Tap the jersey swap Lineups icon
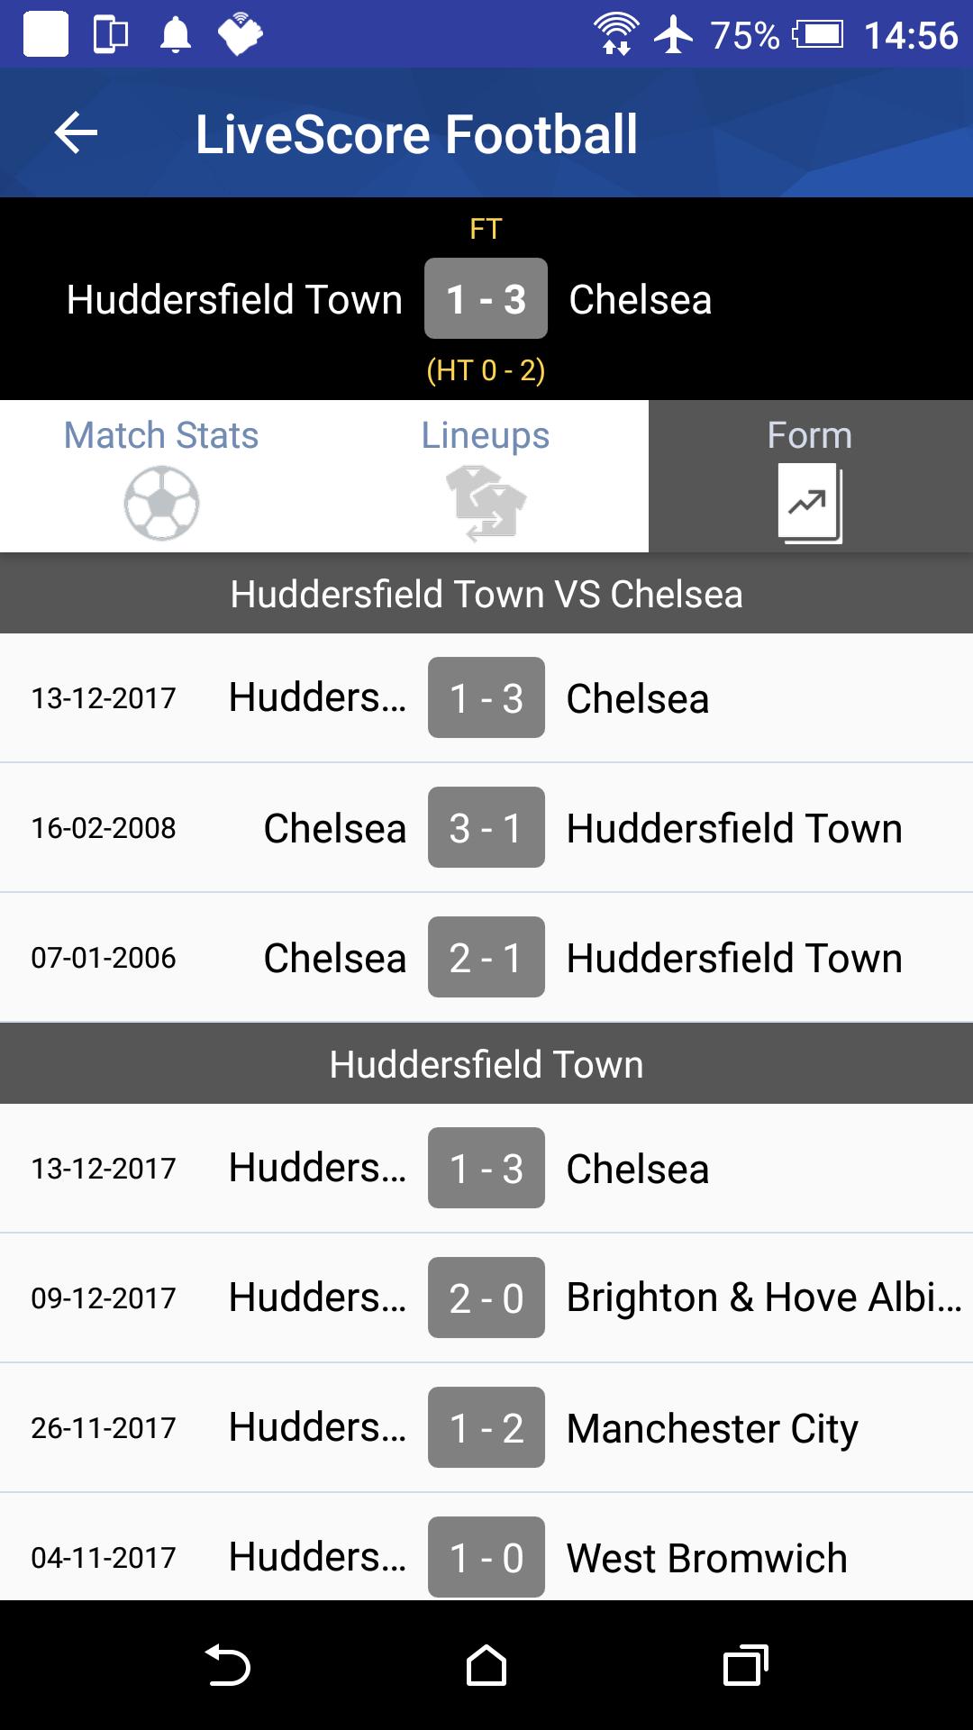Image resolution: width=973 pixels, height=1730 pixels. pyautogui.click(x=486, y=503)
